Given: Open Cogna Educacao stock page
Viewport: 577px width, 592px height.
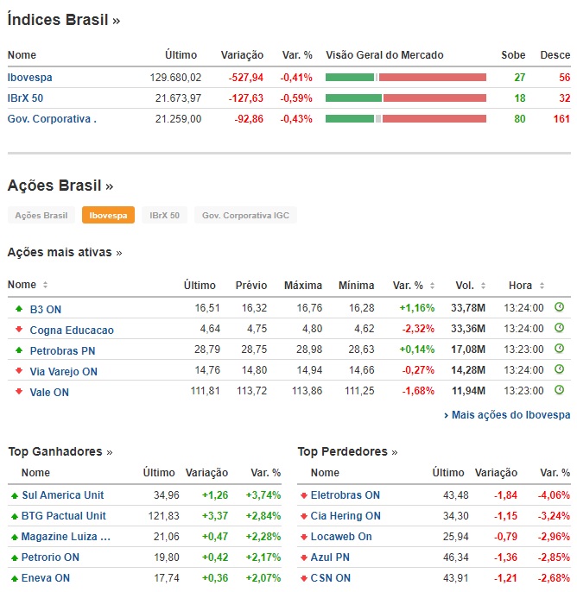Looking at the screenshot, I should (72, 331).
